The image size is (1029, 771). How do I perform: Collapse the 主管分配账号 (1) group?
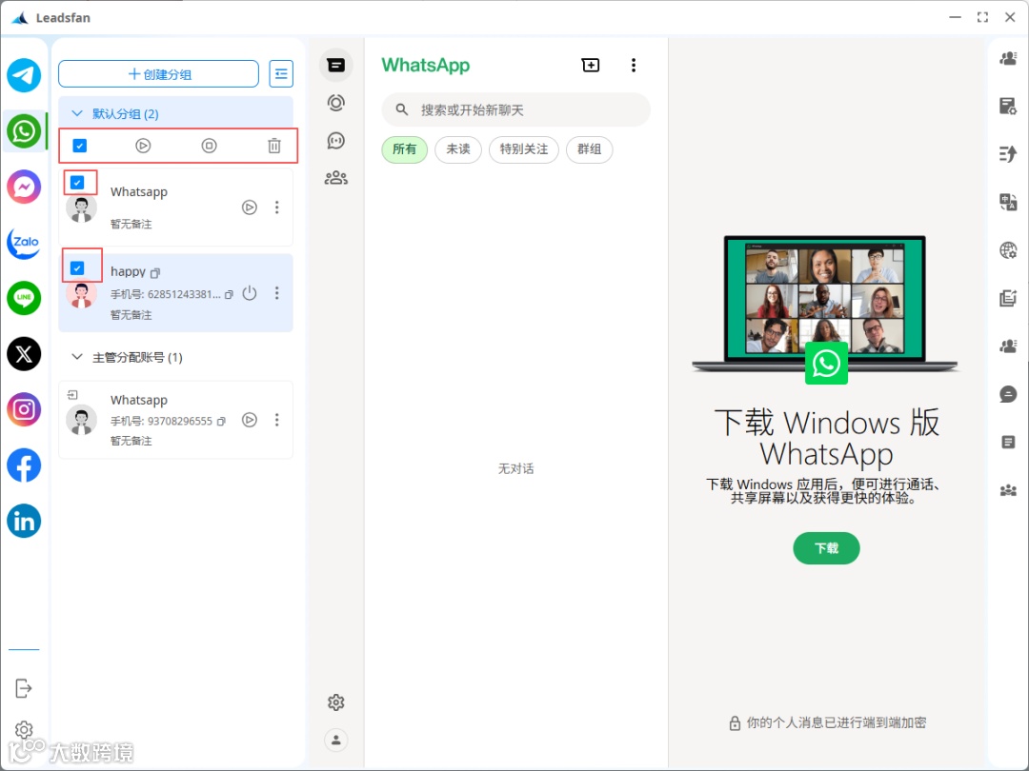coord(77,357)
